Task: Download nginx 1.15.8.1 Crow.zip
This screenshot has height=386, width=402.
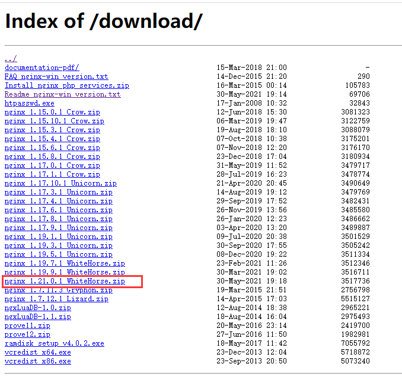Action: 52,157
